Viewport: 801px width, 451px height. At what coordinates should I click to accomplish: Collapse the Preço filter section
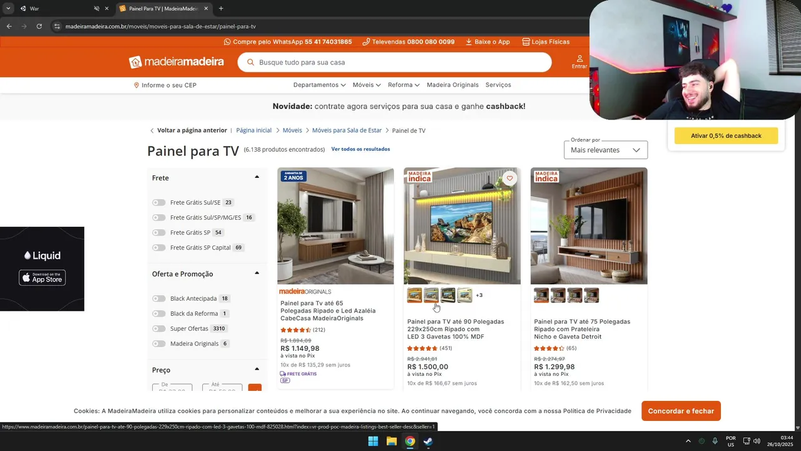tap(257, 369)
